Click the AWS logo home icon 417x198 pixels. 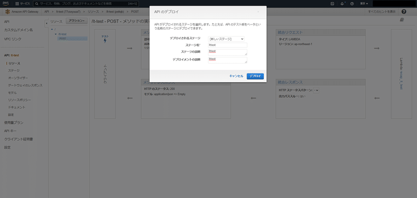click(6, 4)
